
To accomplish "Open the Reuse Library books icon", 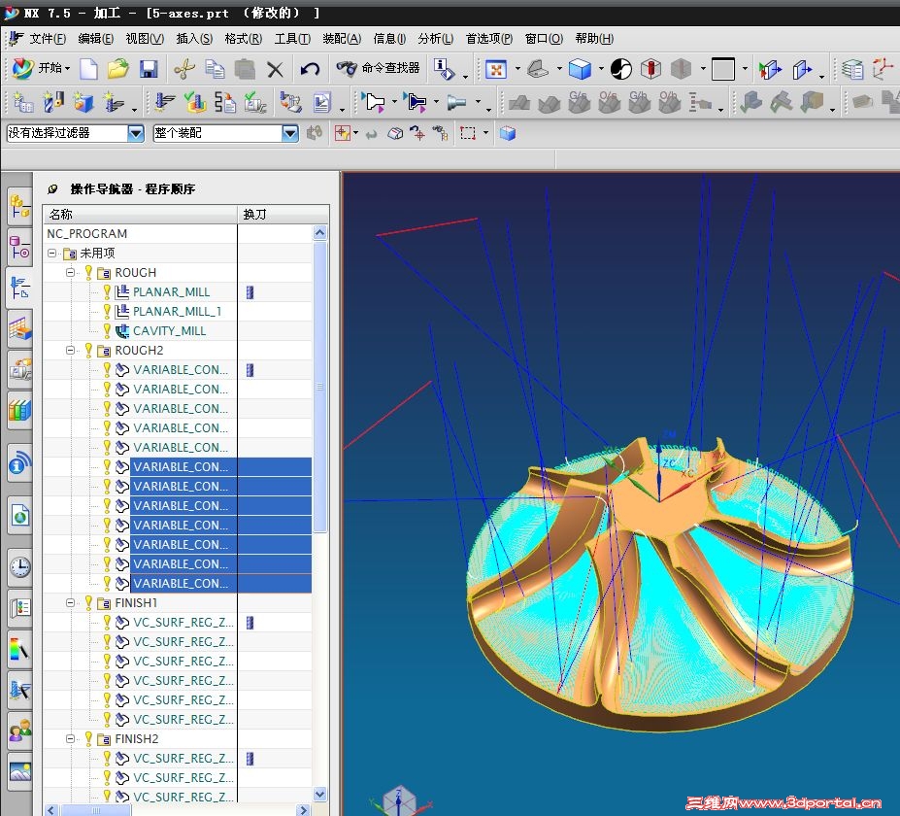I will pos(19,410).
